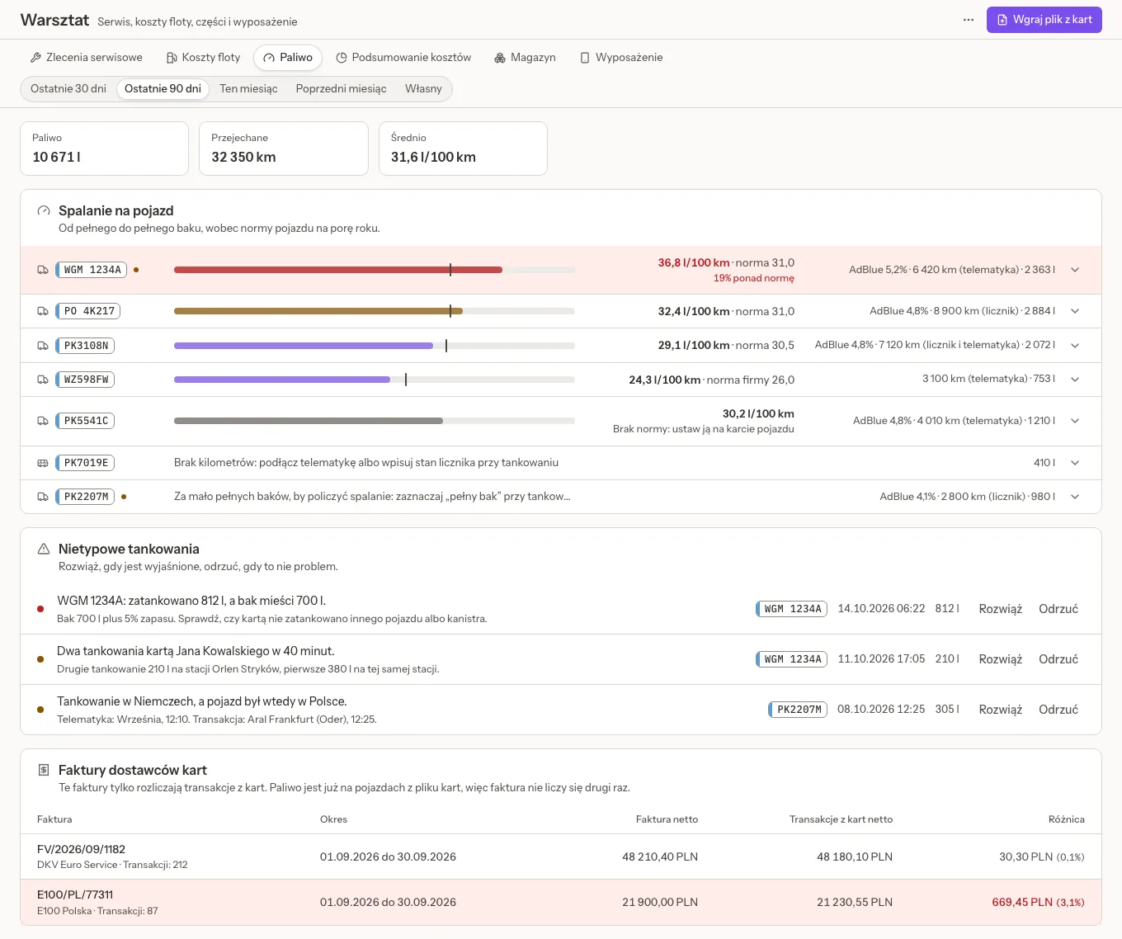Open the three-dot more options menu
Image resolution: width=1122 pixels, height=939 pixels.
pyautogui.click(x=969, y=20)
